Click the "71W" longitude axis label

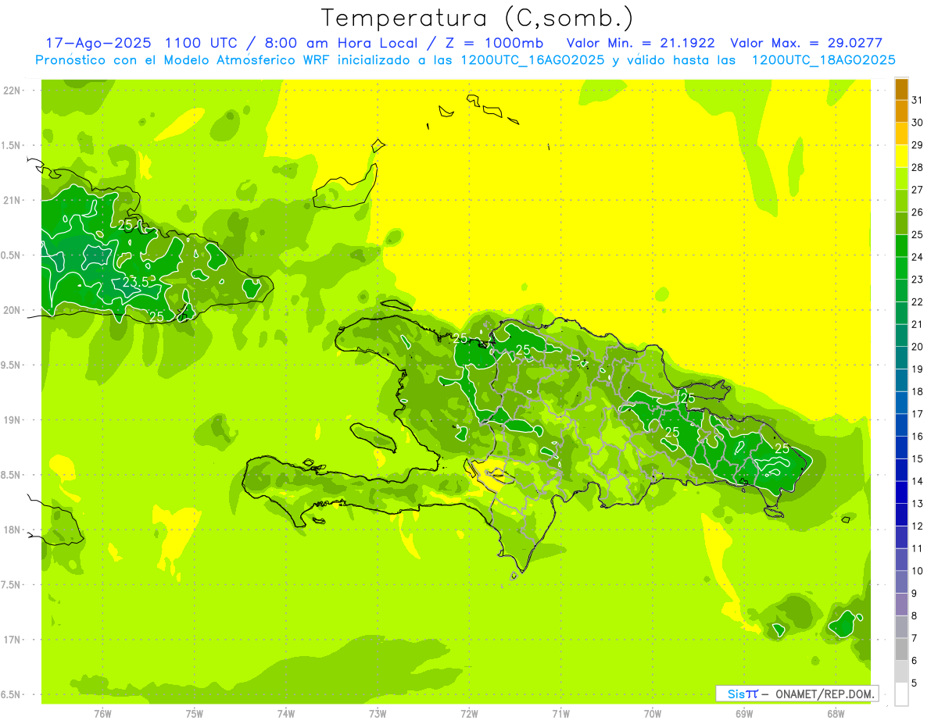click(x=560, y=714)
